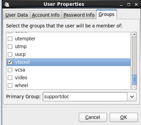Go to the Password Info tab
Image resolution: width=141 pixels, height=125 pixels.
(x=79, y=15)
